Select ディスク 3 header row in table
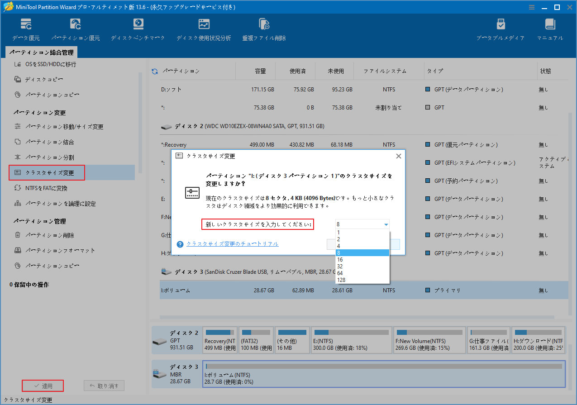 point(364,272)
